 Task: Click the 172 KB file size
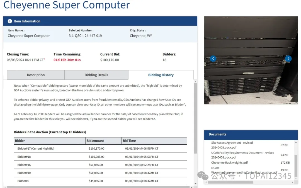285,162
